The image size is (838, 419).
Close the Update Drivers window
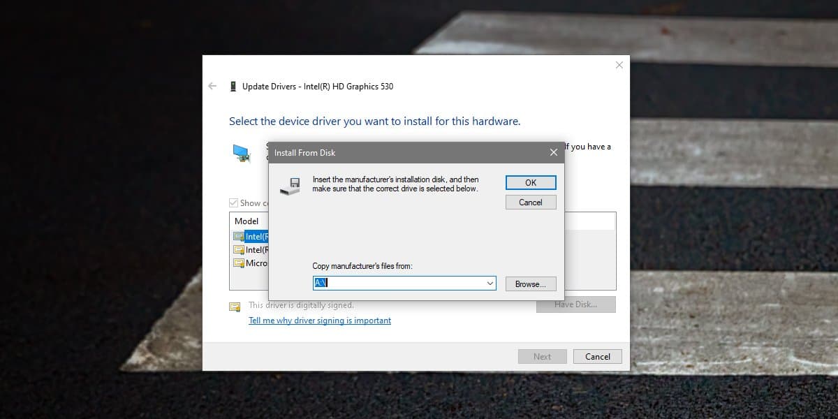tap(619, 65)
